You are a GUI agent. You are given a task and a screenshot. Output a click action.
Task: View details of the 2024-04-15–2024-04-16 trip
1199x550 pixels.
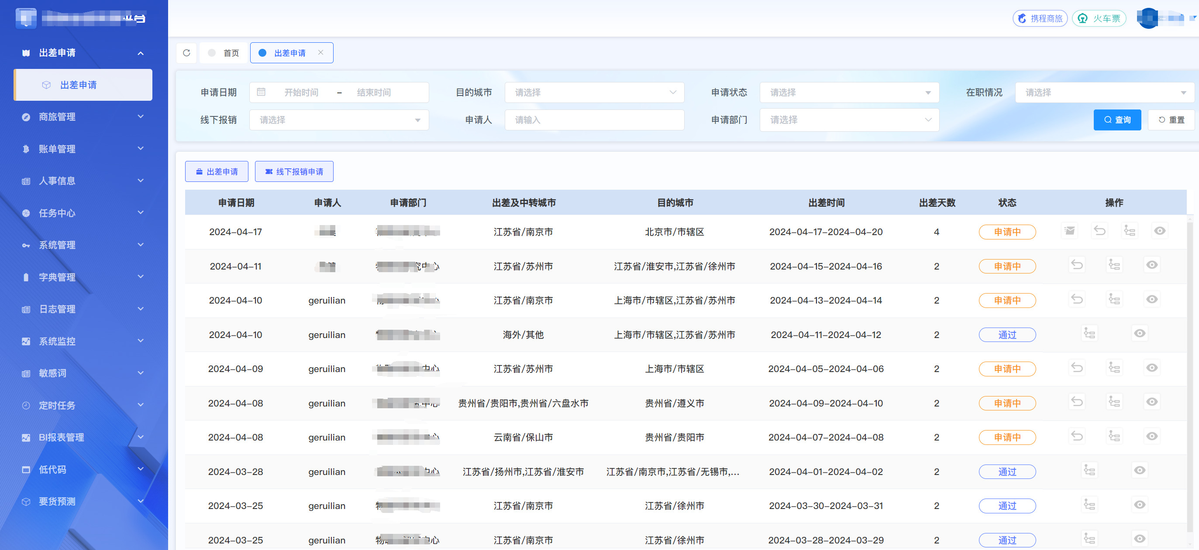pos(1151,265)
